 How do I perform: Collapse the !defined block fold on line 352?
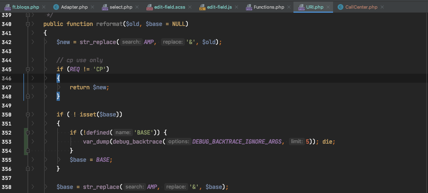click(28, 133)
